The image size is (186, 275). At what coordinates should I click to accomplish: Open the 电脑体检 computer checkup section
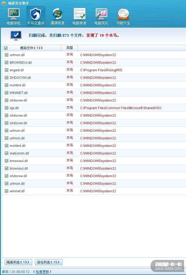[x=14, y=16]
